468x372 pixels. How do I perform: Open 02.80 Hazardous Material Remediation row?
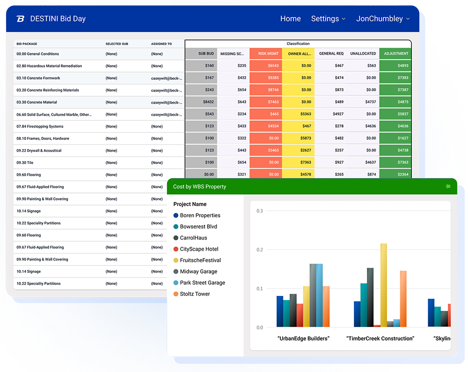tap(99, 66)
